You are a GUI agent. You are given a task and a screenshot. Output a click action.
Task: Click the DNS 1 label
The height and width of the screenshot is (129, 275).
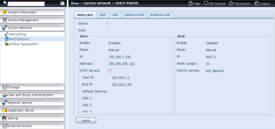(x=88, y=98)
